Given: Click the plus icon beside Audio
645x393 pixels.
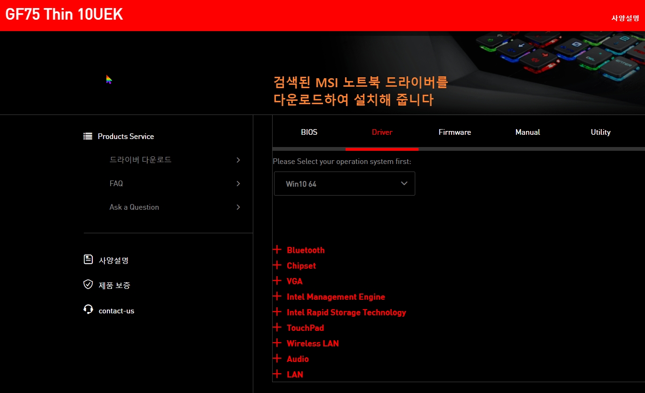Looking at the screenshot, I should point(277,359).
